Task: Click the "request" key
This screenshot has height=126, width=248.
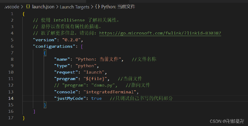Action: 66,72
